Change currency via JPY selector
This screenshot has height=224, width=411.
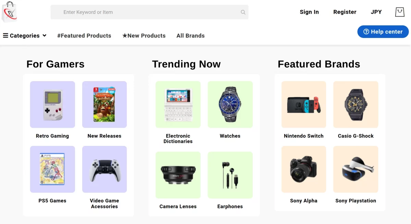pyautogui.click(x=376, y=12)
